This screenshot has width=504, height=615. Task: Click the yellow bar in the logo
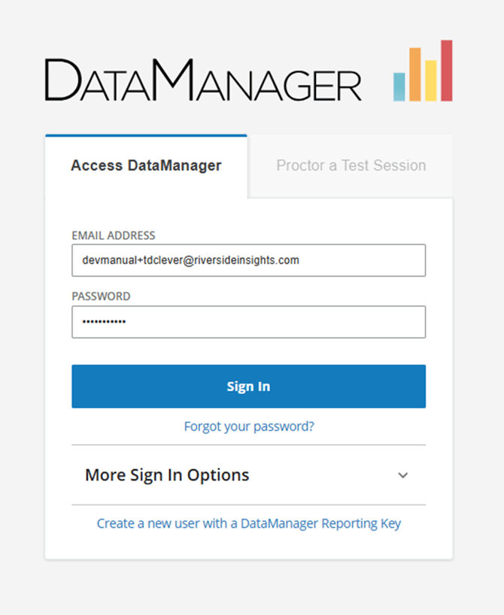pyautogui.click(x=430, y=80)
